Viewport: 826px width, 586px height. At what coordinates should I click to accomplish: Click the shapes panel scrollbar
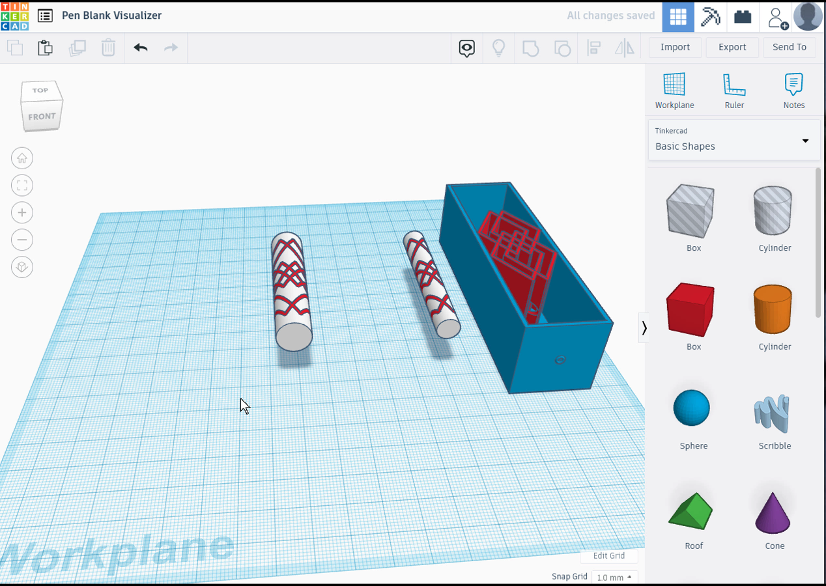pyautogui.click(x=818, y=244)
